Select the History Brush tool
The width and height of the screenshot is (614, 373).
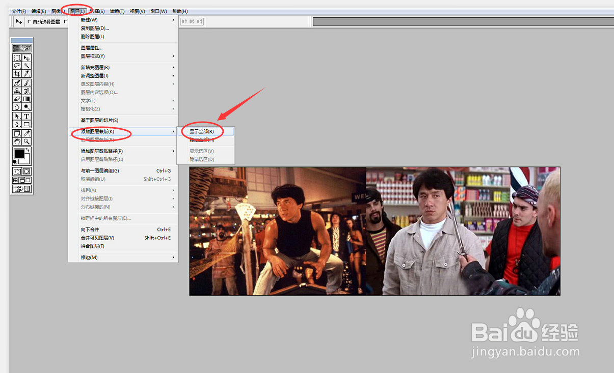point(26,91)
